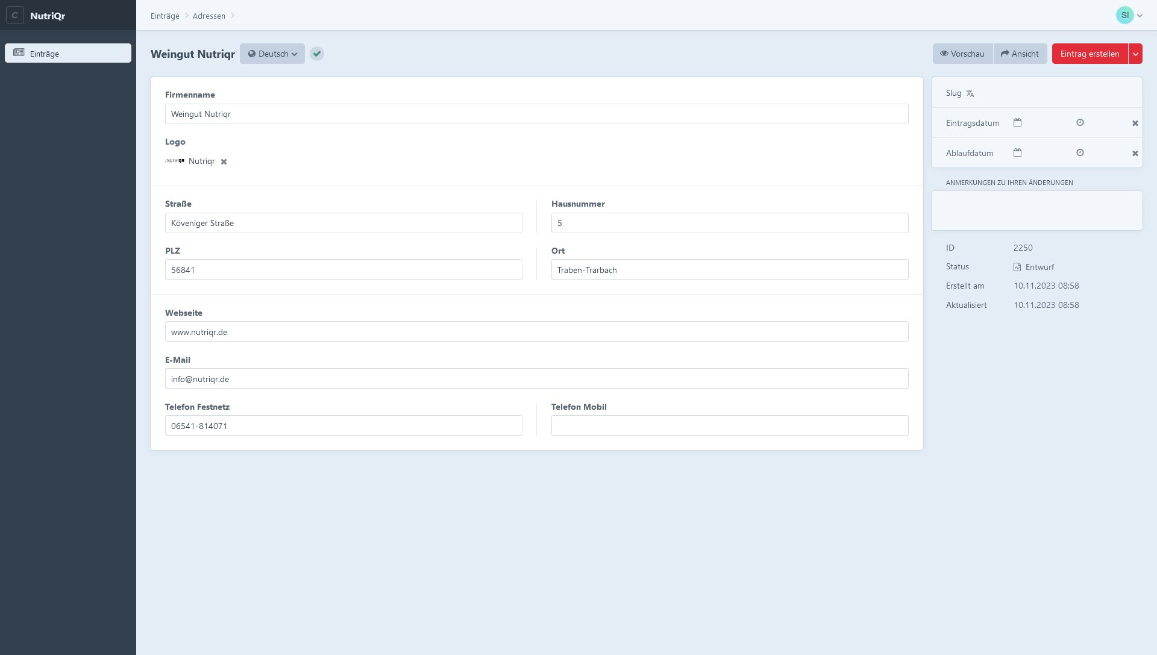Click the Ablaufdatum calendar icon
Screen dimensions: 1157x655
coord(1017,153)
